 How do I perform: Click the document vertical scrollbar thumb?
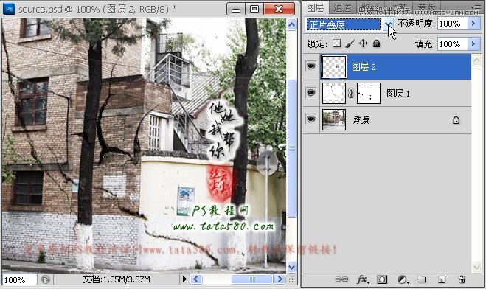point(291,148)
